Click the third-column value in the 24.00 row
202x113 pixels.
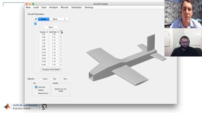tap(61, 65)
